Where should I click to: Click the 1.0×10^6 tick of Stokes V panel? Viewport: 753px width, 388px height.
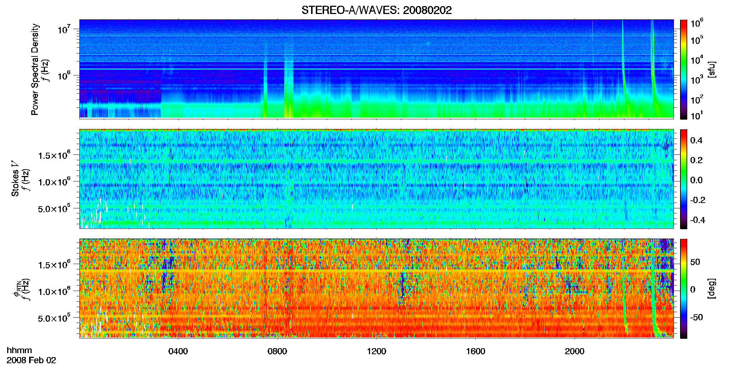click(54, 182)
